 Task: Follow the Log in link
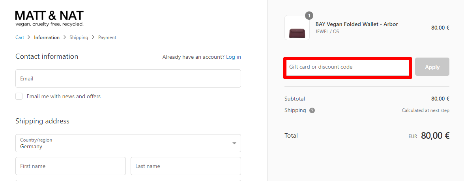pos(233,57)
